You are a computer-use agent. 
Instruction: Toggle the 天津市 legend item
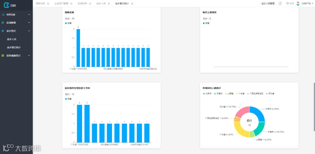218,94
